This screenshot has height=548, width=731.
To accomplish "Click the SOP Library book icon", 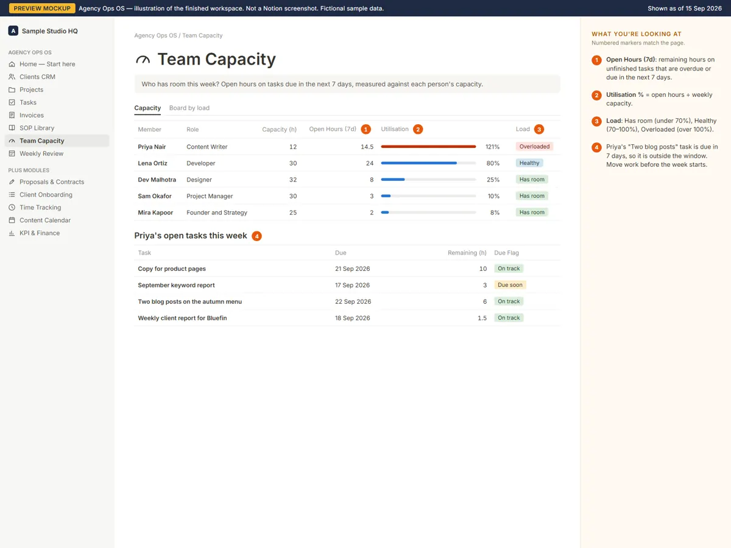I will [x=12, y=128].
